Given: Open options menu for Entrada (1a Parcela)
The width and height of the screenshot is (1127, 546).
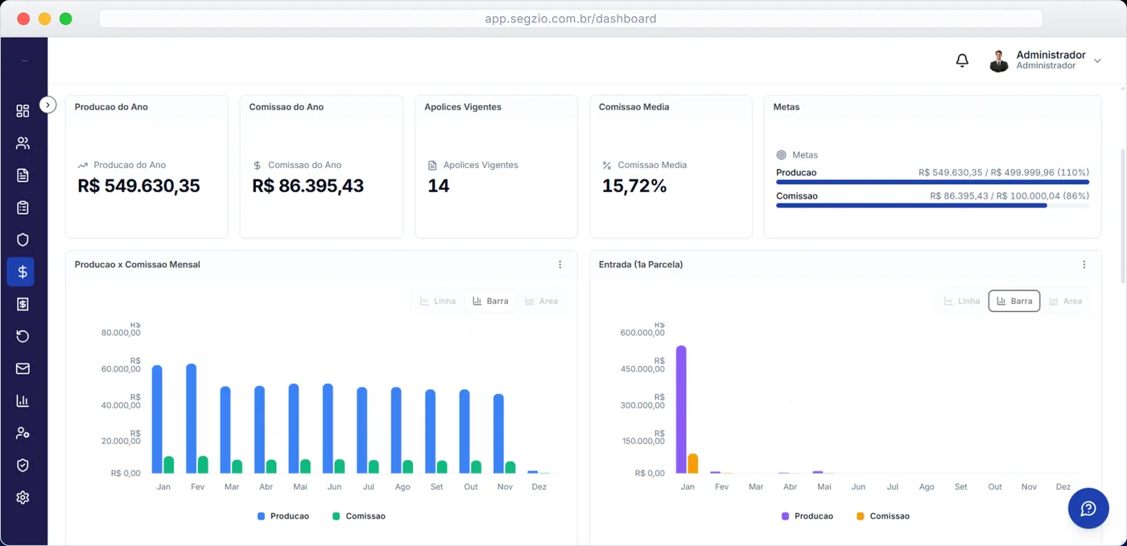Looking at the screenshot, I should (1084, 265).
